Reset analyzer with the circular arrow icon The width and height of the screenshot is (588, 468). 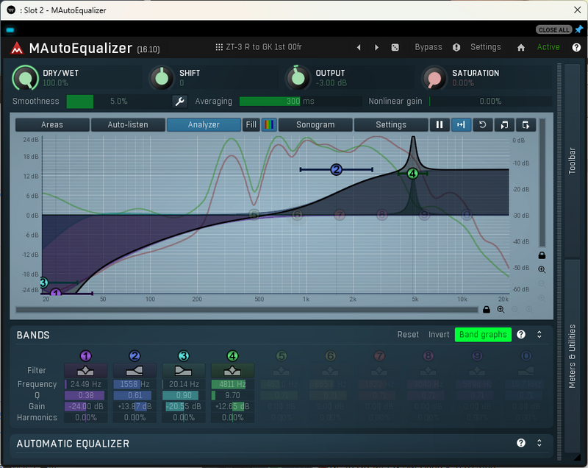pyautogui.click(x=483, y=124)
